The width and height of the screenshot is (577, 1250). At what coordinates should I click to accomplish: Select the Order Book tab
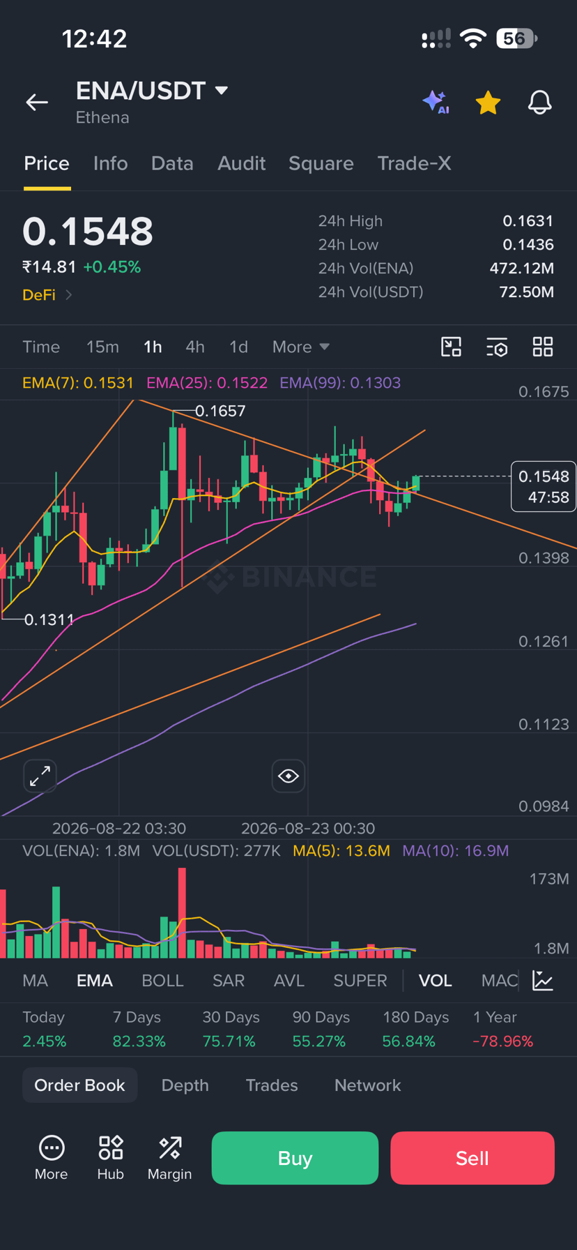coord(79,1085)
